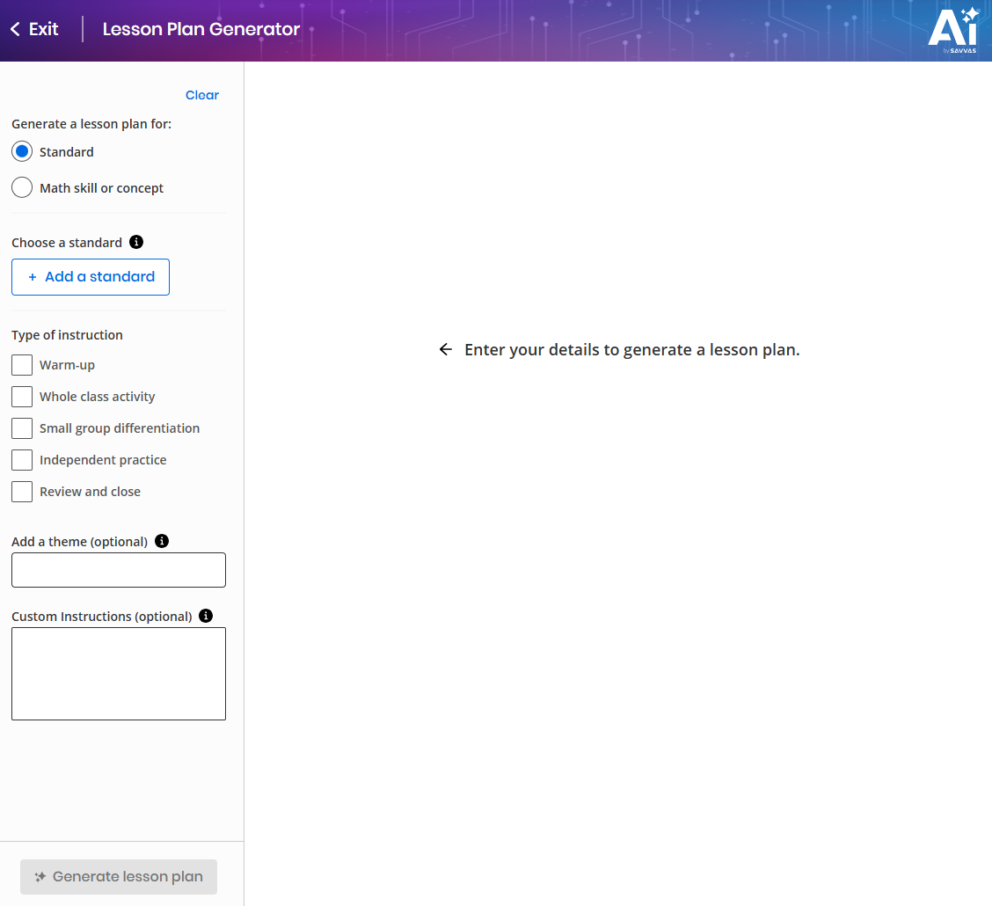This screenshot has width=992, height=906.
Task: Click the plus icon in Add a standard
Action: pyautogui.click(x=34, y=276)
